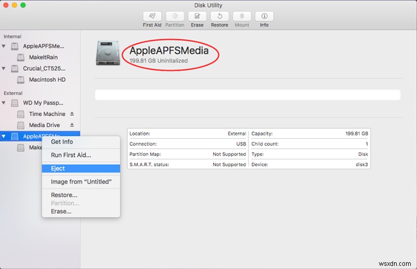This screenshot has height=269, width=417.
Task: Collapse the WD My Passp... disclosure triangle
Action: click(4, 103)
